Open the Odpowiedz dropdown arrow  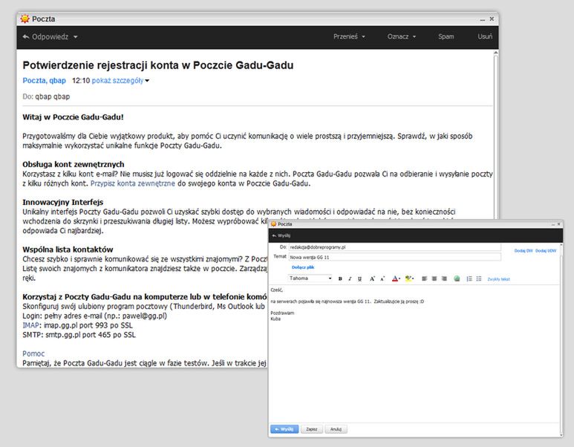[x=76, y=37]
